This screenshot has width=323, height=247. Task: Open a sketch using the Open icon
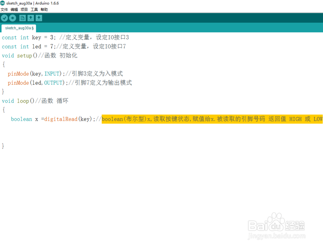[30, 18]
